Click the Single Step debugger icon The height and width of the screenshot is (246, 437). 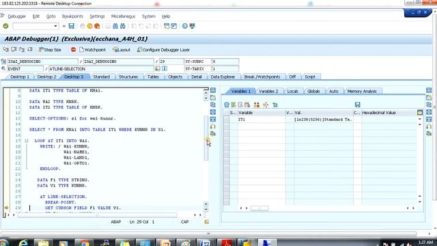click(6, 50)
